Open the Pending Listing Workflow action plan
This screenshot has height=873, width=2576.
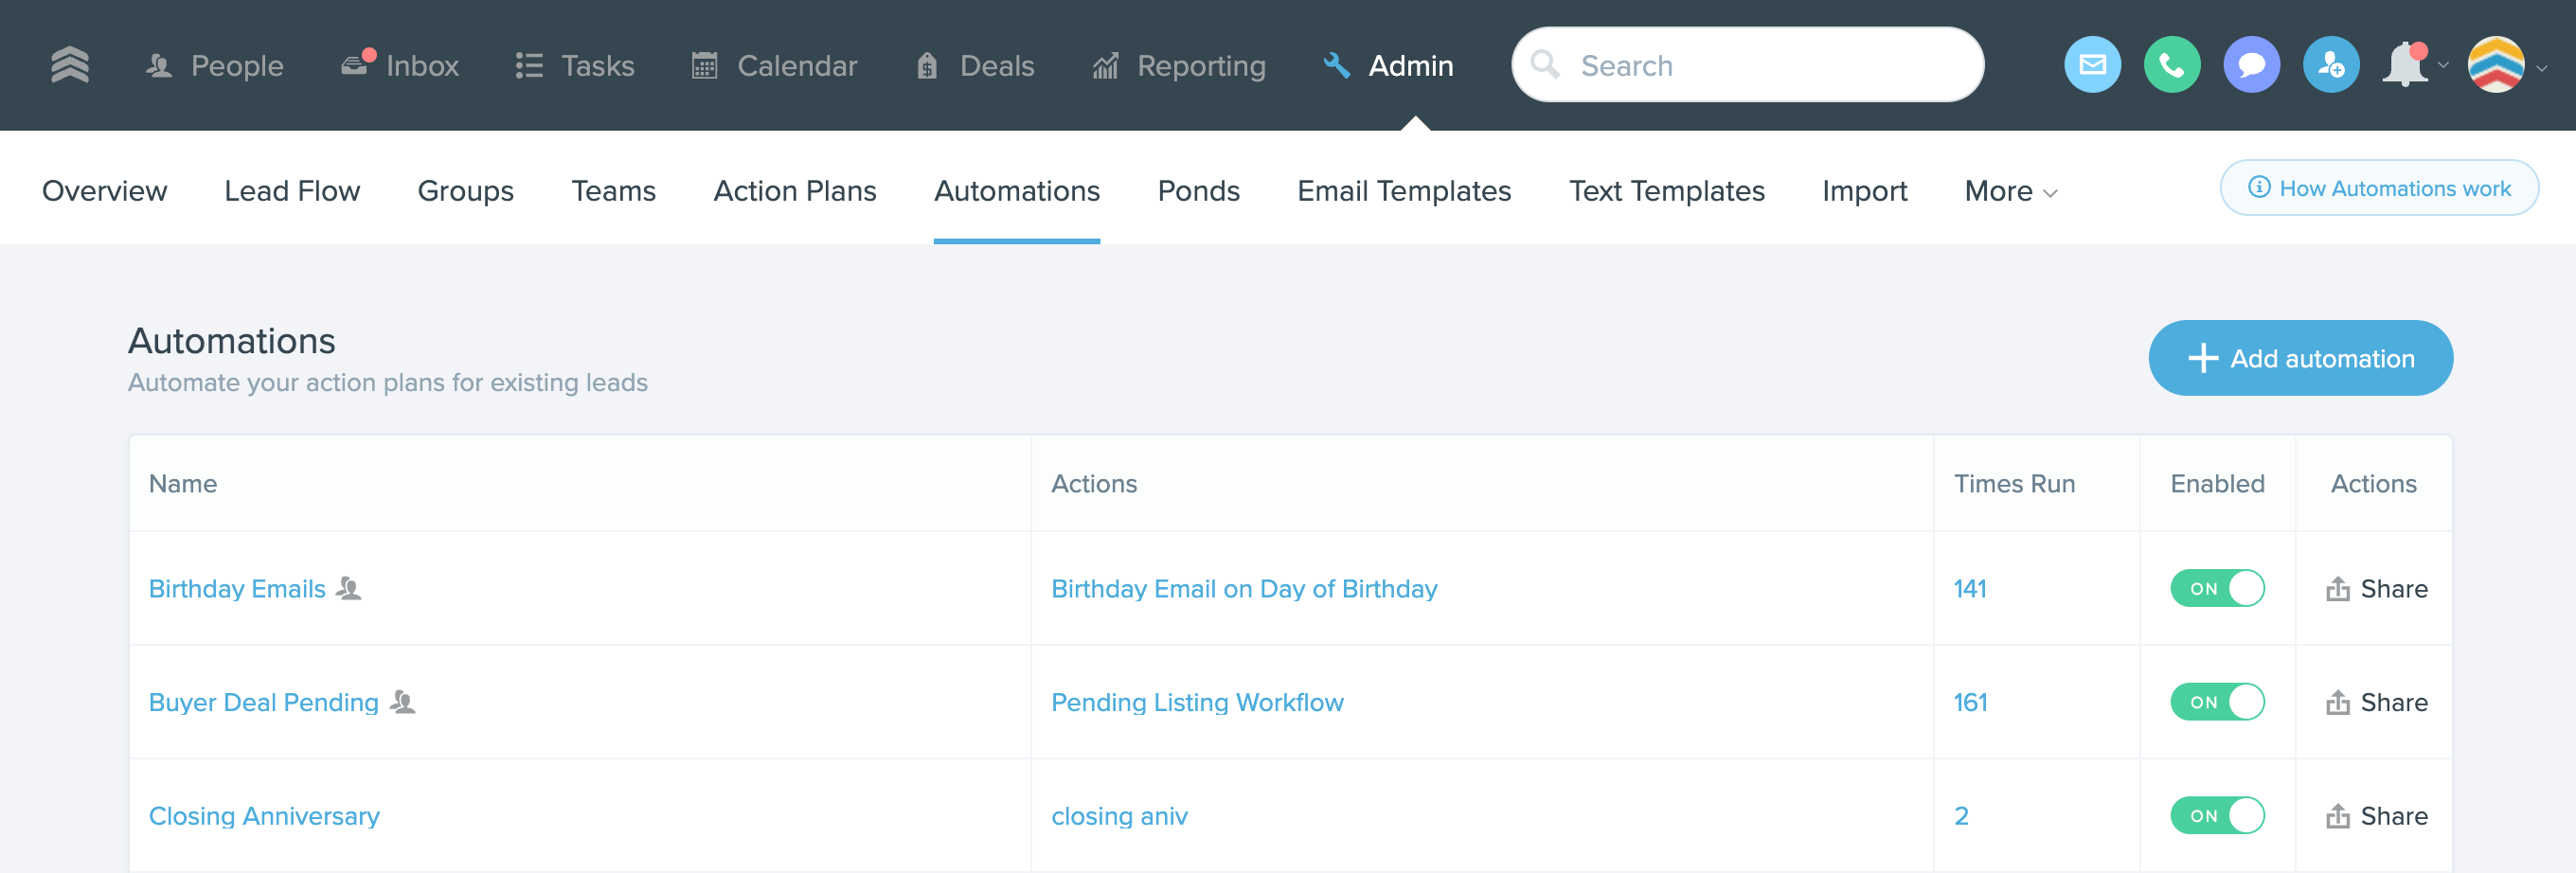coord(1197,703)
